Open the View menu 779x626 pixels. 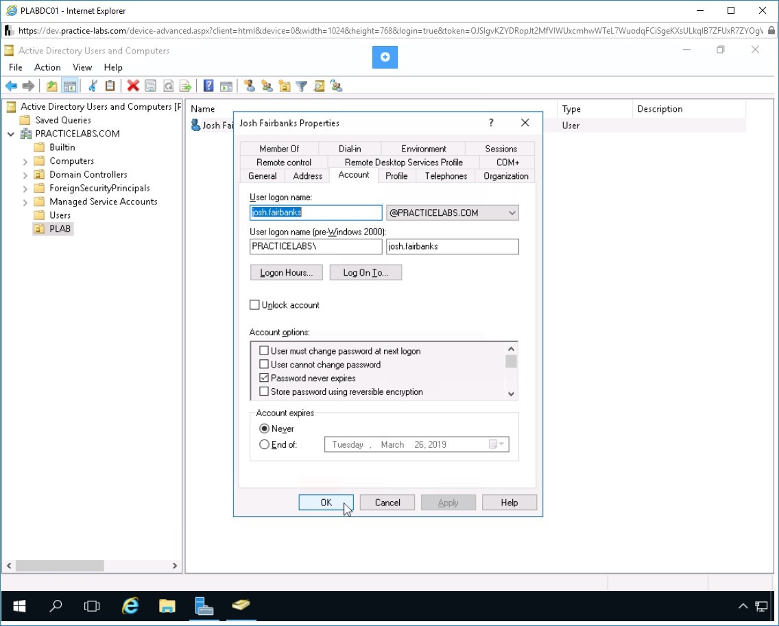coord(82,67)
